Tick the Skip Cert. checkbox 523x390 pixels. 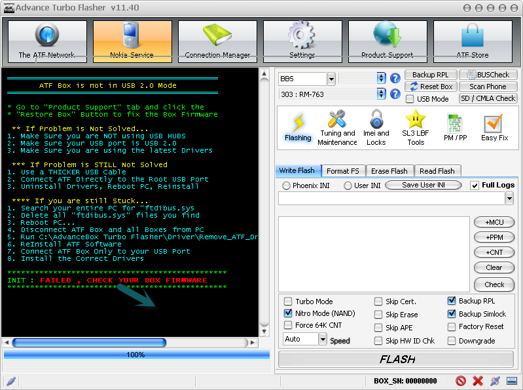click(x=378, y=302)
